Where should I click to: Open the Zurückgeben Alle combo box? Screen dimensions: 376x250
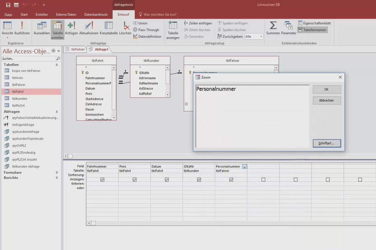click(x=254, y=37)
